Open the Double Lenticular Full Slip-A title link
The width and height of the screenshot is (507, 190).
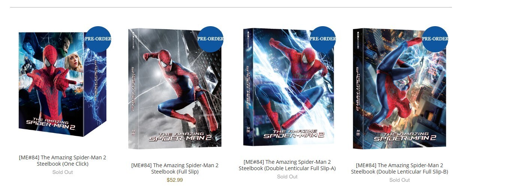287,165
